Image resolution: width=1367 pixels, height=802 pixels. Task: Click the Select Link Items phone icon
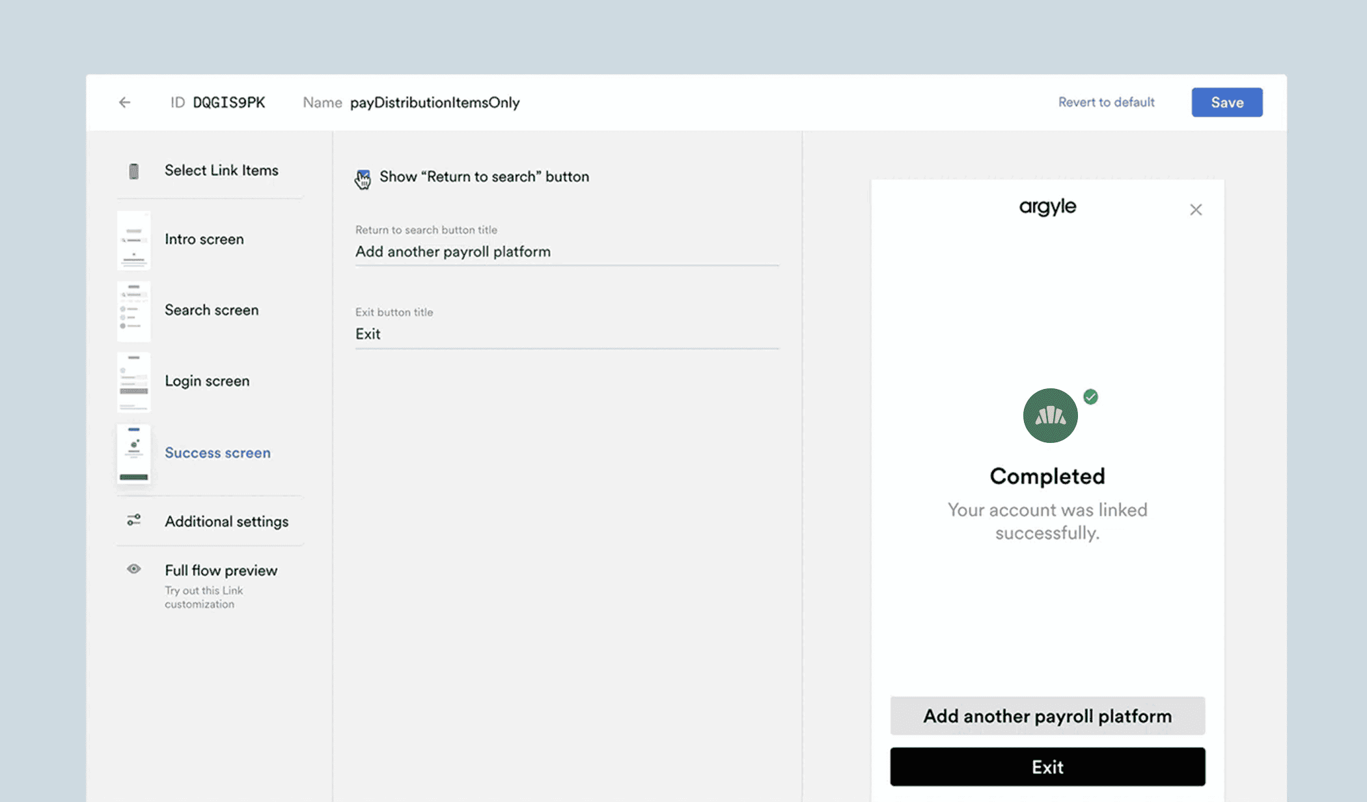coord(133,171)
